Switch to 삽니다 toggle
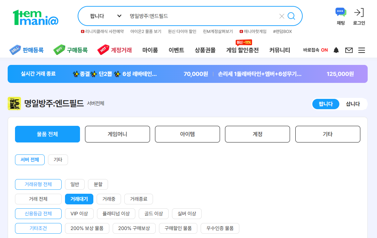Image resolution: width=377 pixels, height=238 pixels. tap(353, 104)
